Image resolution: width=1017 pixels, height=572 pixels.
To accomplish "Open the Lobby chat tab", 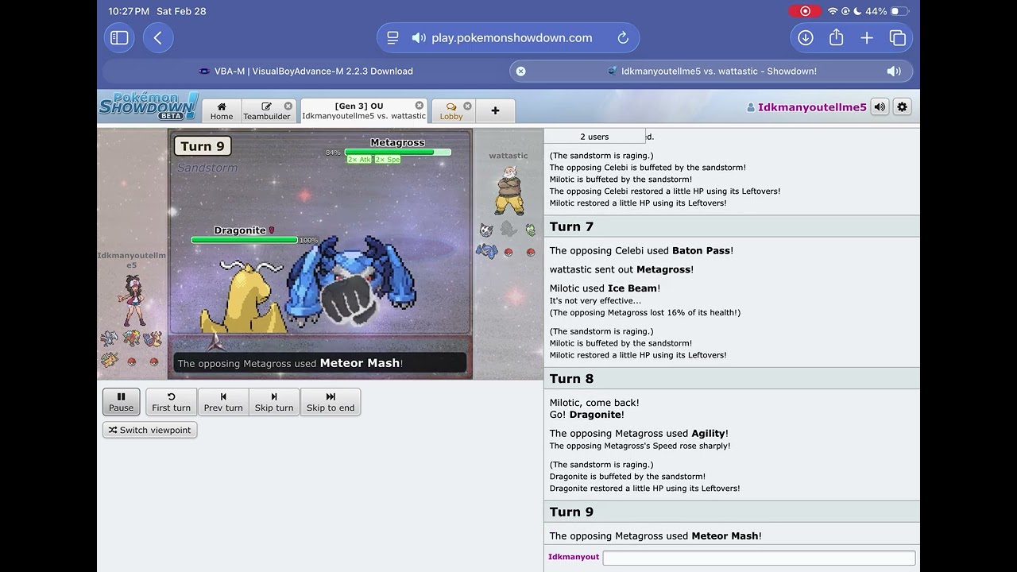I will pyautogui.click(x=451, y=111).
